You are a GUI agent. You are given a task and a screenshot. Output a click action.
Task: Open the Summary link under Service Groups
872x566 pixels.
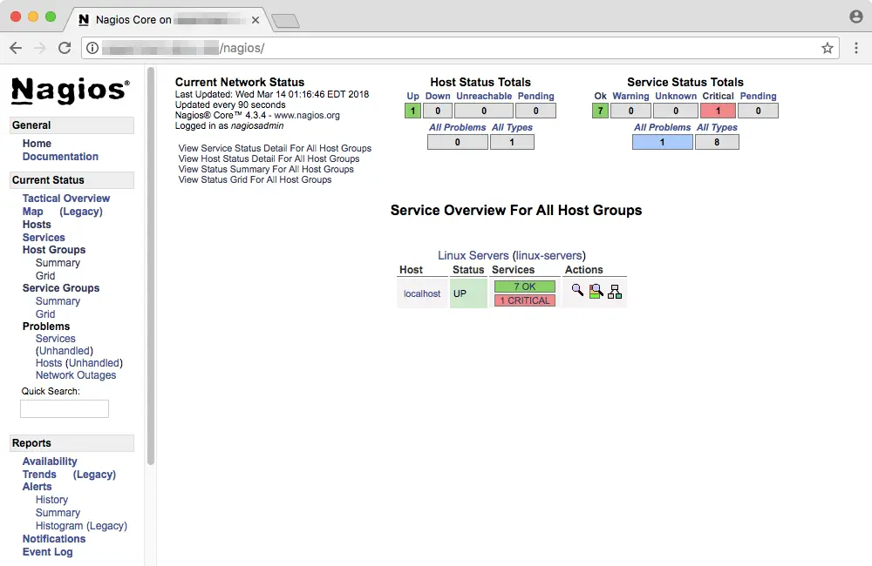click(58, 301)
